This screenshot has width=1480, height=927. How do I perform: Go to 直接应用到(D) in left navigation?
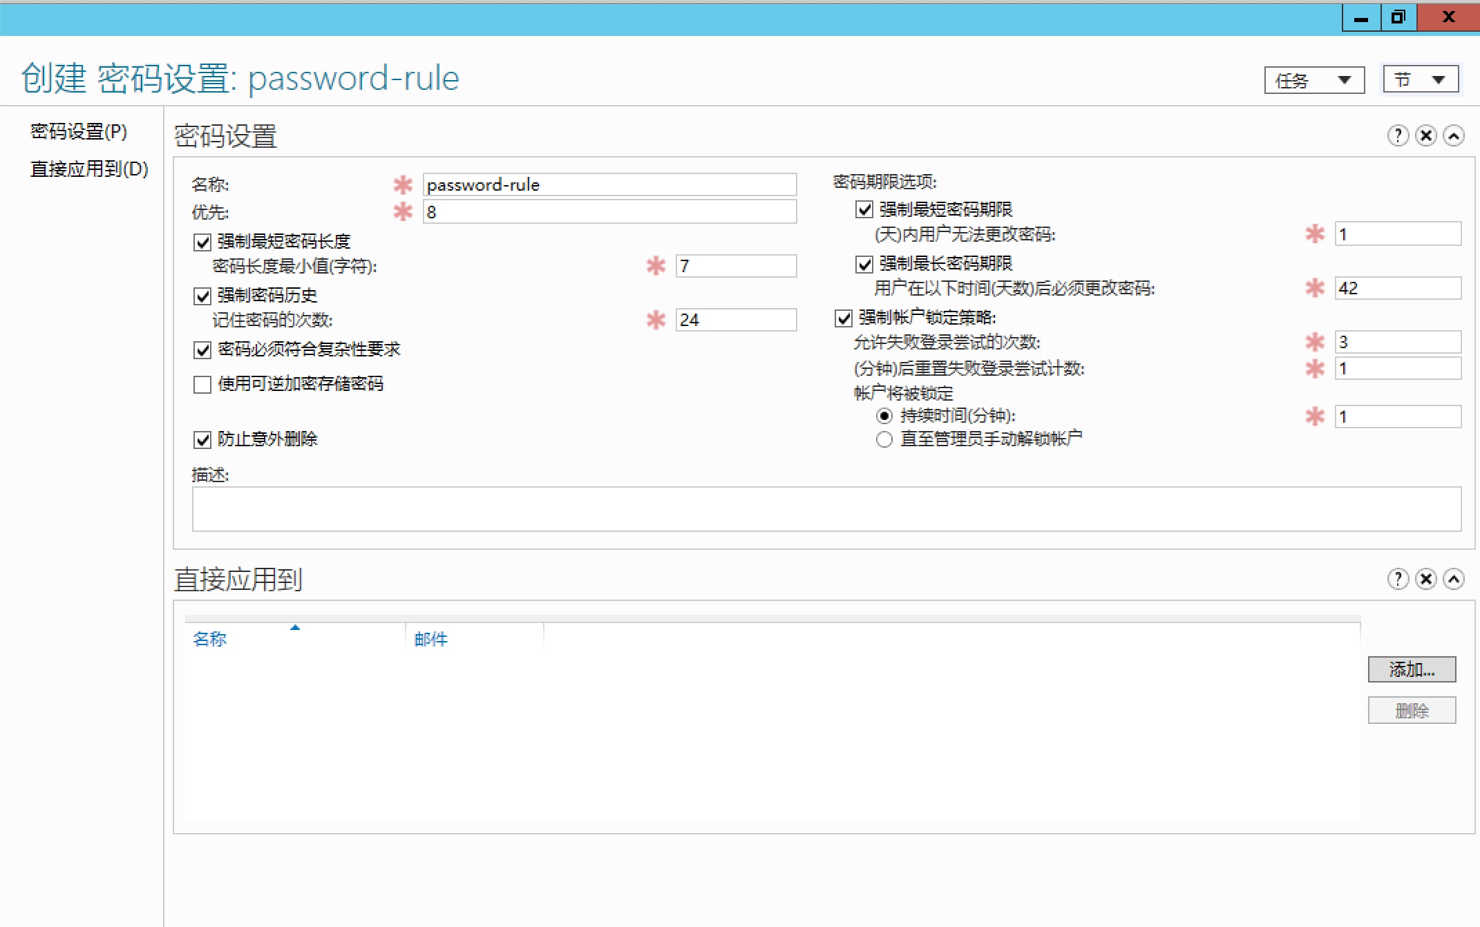coord(89,169)
